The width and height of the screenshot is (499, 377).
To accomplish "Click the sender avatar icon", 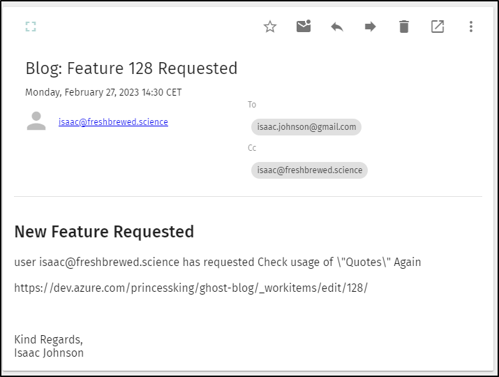I will tap(36, 121).
